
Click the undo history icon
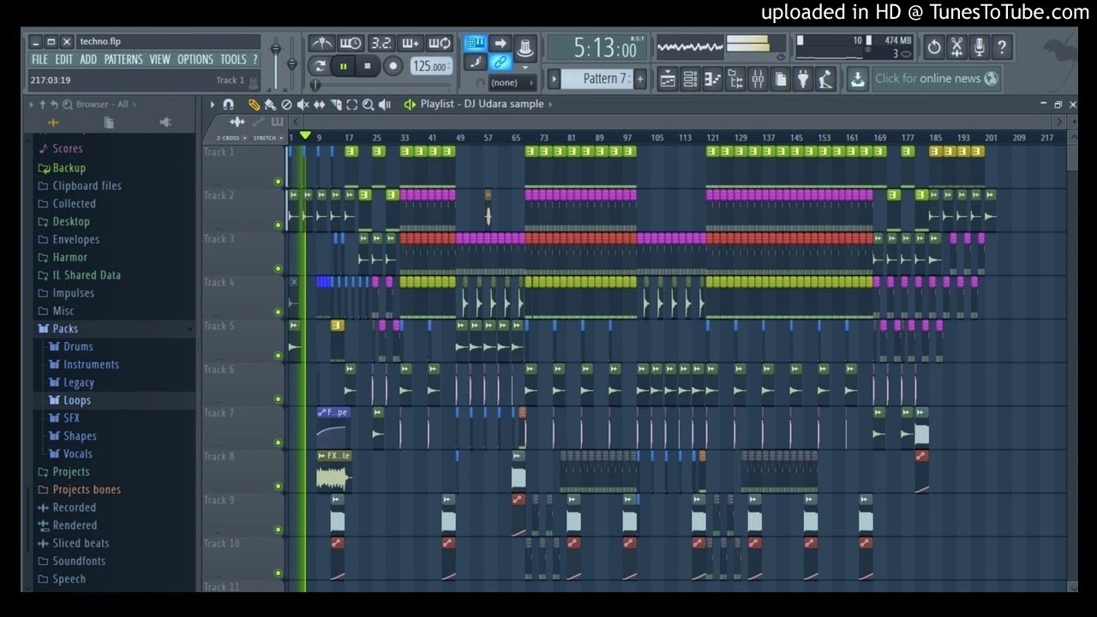pos(934,47)
